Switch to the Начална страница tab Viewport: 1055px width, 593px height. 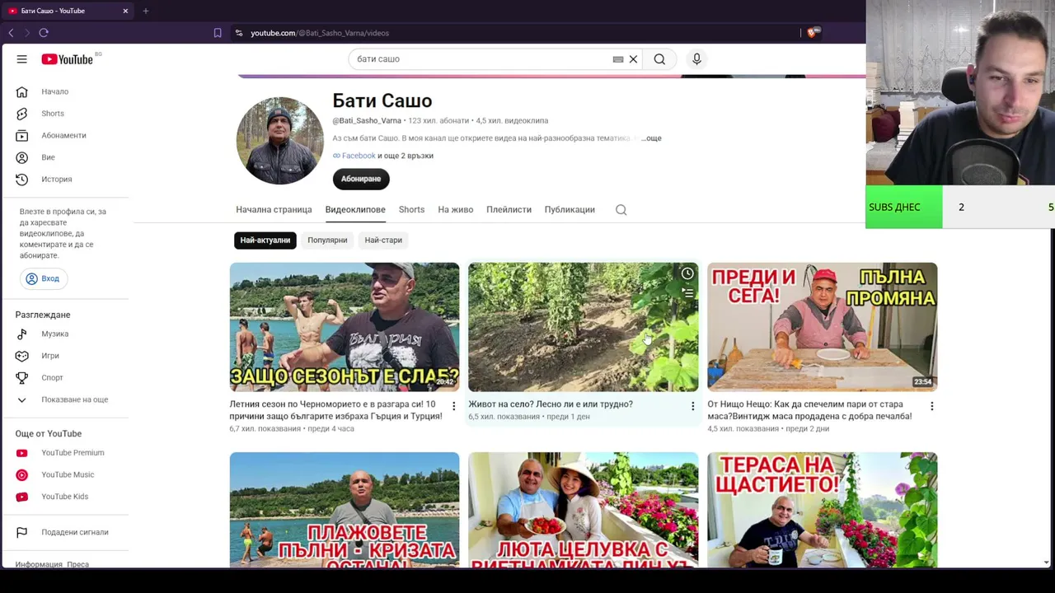274,210
